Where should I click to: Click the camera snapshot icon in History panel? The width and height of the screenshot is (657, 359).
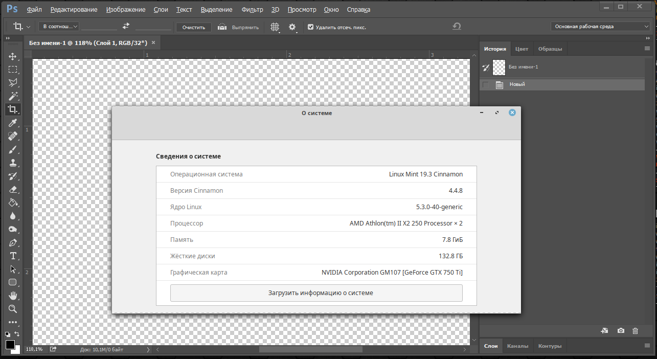point(621,331)
